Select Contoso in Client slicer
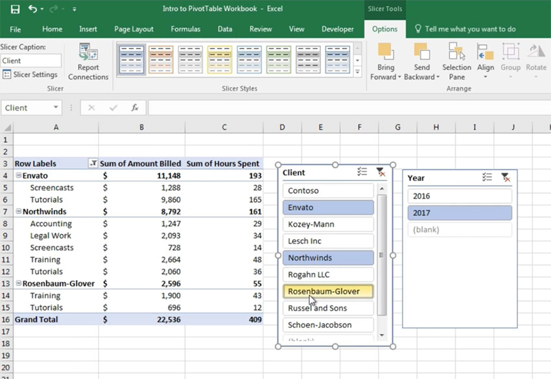The image size is (551, 379). pos(328,191)
